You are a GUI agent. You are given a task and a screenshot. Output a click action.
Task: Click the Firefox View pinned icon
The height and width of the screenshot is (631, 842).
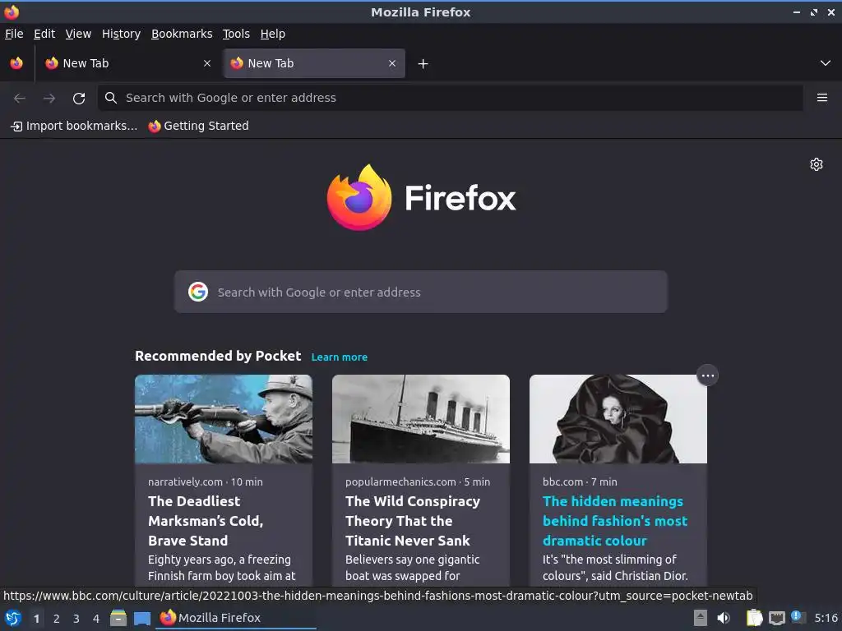[16, 63]
